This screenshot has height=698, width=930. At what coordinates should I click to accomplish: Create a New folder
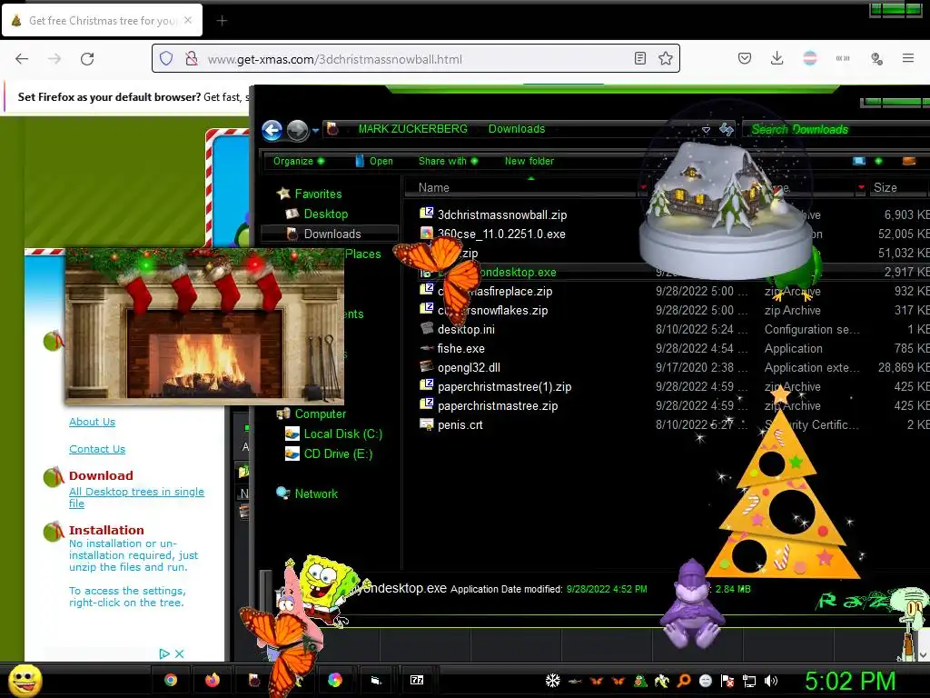click(x=529, y=161)
